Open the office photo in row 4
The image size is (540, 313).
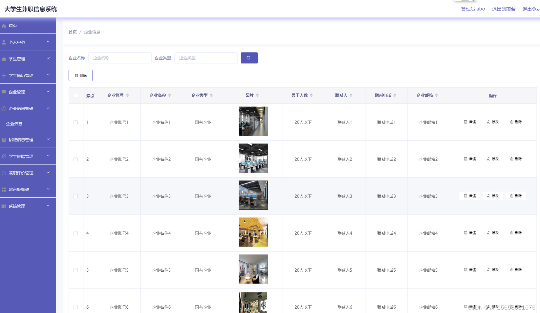253,232
